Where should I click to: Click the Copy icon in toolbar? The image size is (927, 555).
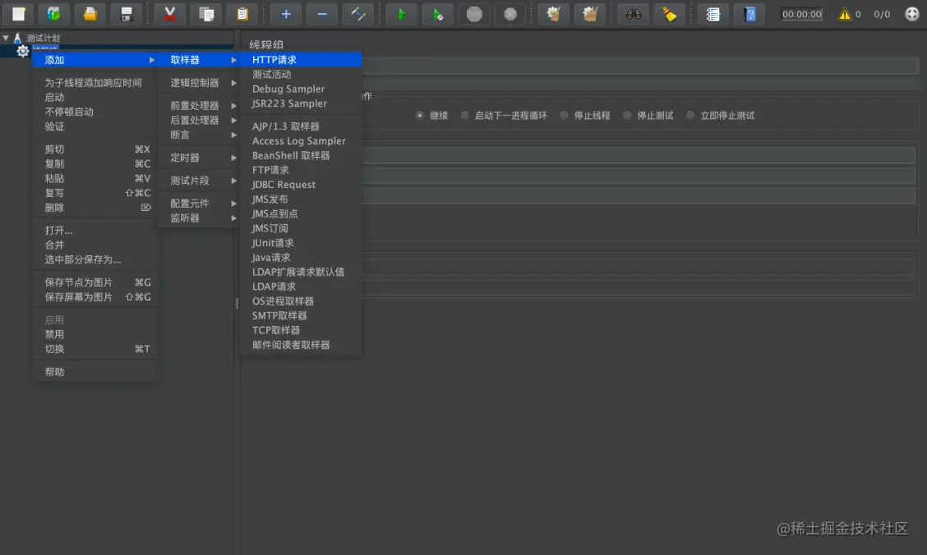click(x=206, y=14)
